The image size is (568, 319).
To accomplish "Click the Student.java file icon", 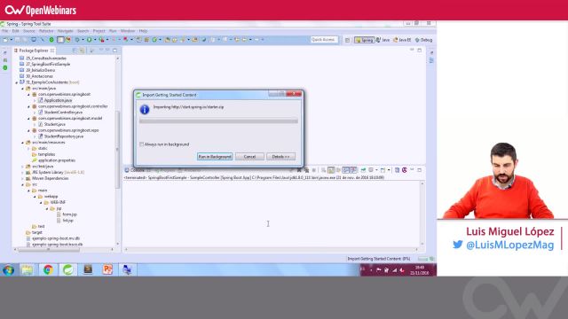I will pyautogui.click(x=41, y=124).
